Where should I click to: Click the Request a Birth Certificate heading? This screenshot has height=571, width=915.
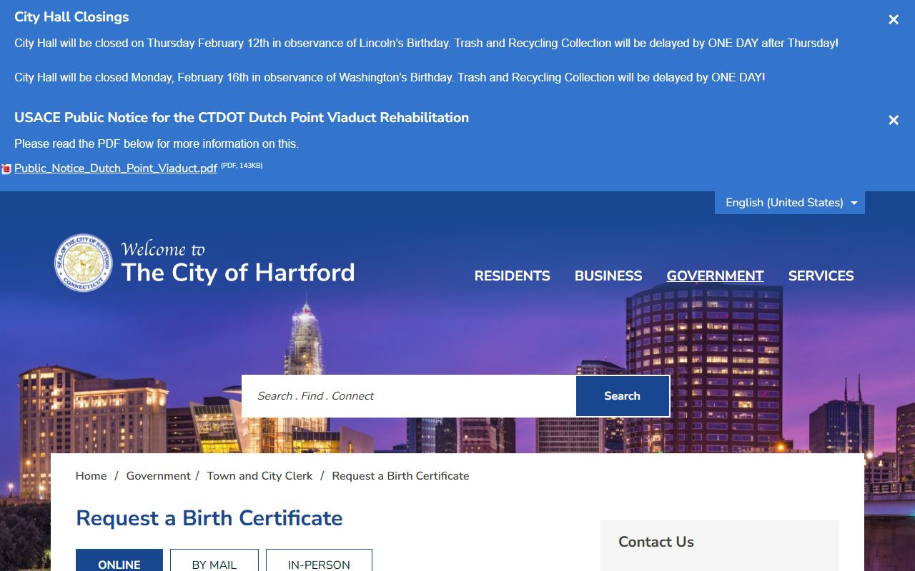coord(209,518)
